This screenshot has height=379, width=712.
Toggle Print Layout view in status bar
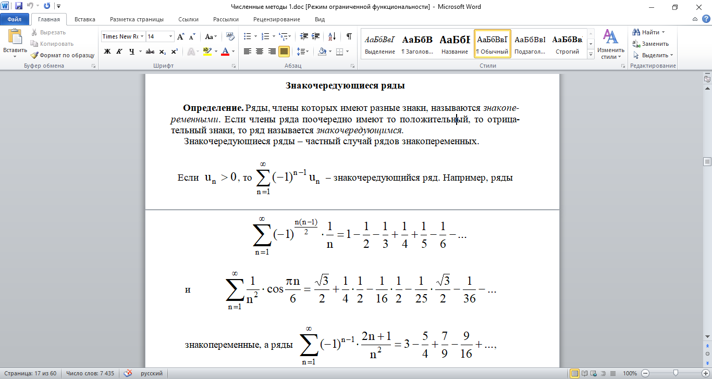575,373
